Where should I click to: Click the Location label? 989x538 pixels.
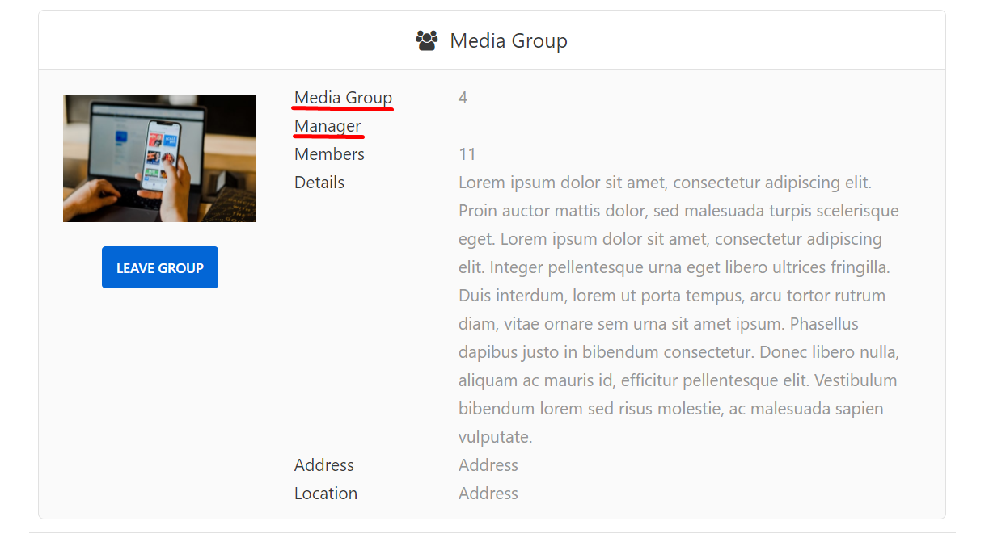[x=325, y=493]
